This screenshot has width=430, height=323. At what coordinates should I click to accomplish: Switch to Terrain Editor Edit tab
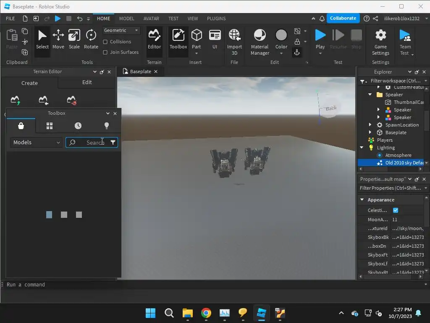87,82
